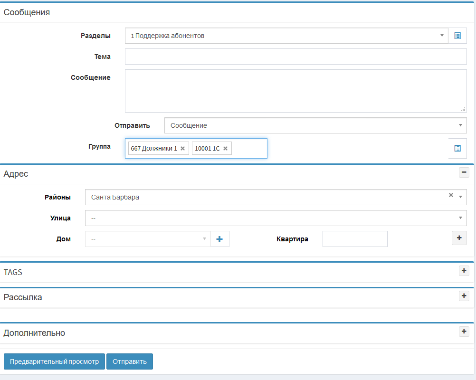The height and width of the screenshot is (380, 476).
Task: Remove the '667 Должники 1' group tag
Action: (x=182, y=148)
